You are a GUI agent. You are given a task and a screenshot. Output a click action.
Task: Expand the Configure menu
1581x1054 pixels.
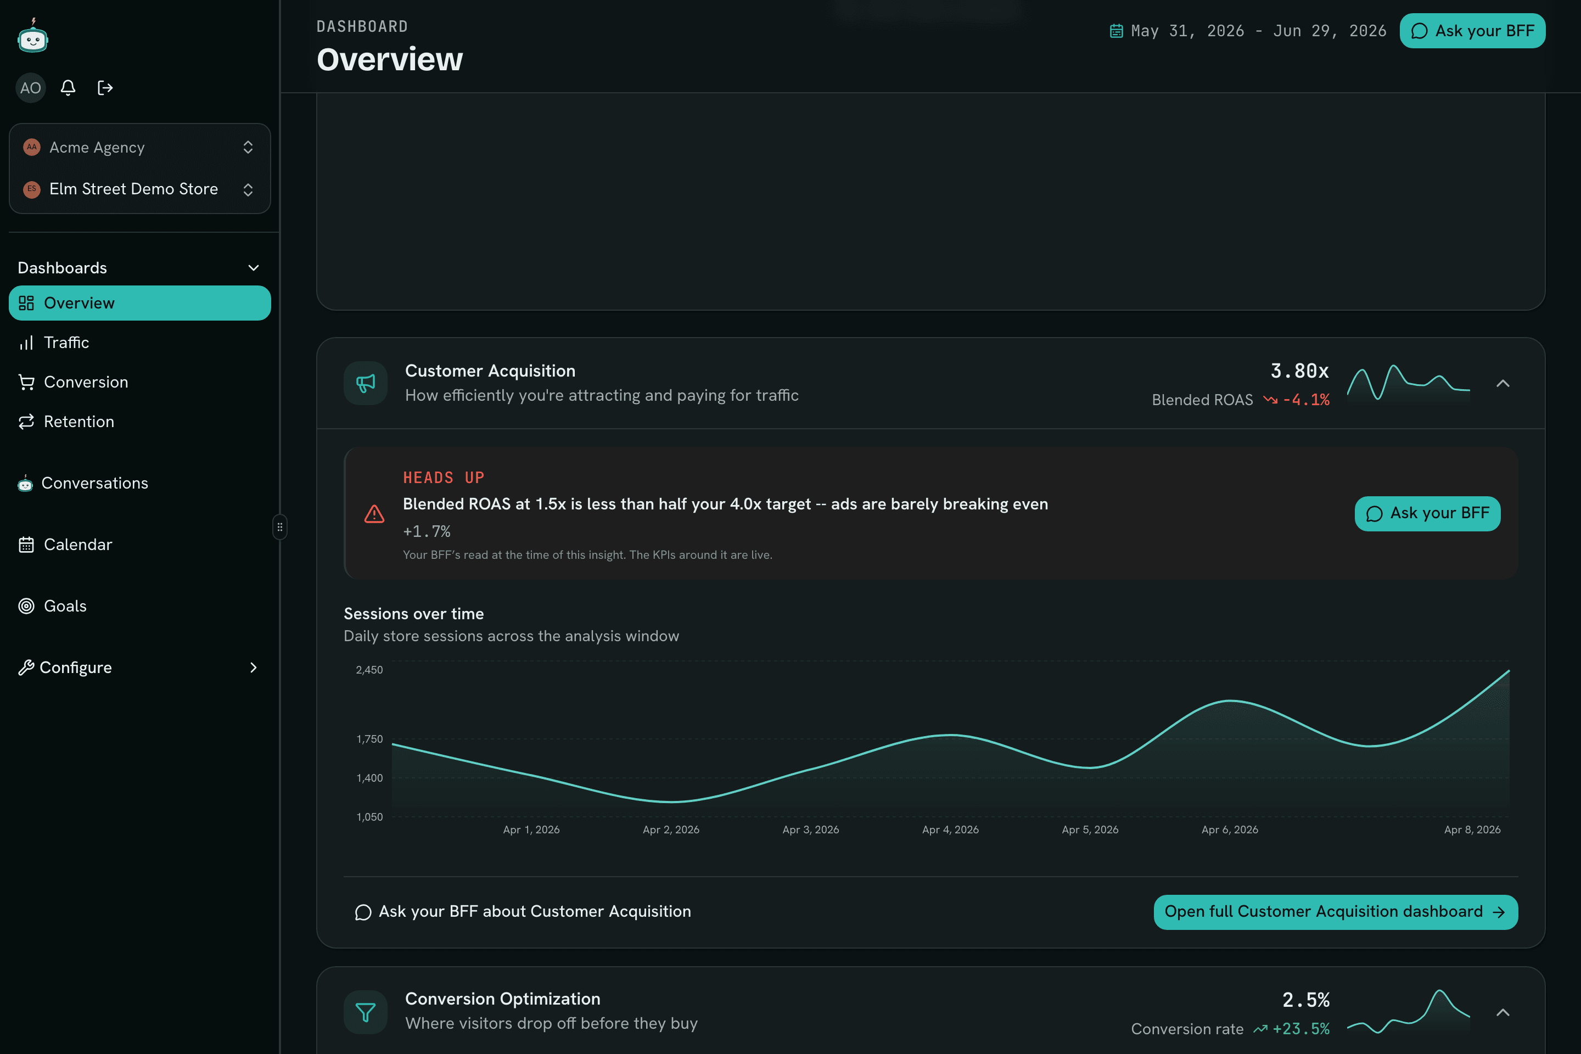click(x=140, y=668)
